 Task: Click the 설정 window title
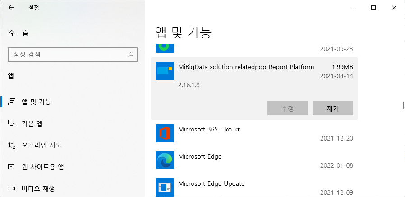(x=33, y=8)
